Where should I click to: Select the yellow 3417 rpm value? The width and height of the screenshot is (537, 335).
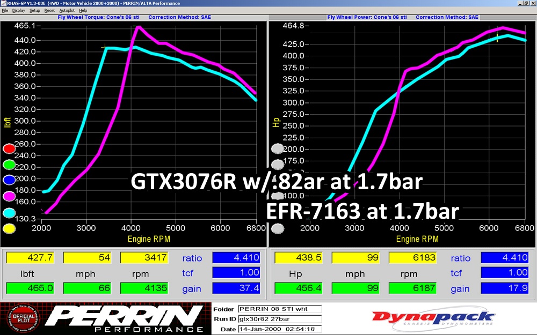point(144,257)
